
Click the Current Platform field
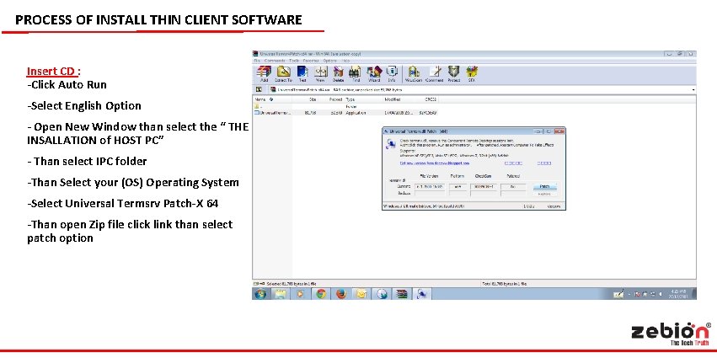click(457, 186)
